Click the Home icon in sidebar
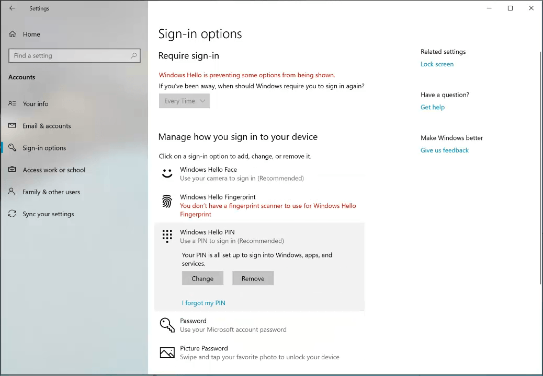Screen dimensions: 543x376 point(13,34)
